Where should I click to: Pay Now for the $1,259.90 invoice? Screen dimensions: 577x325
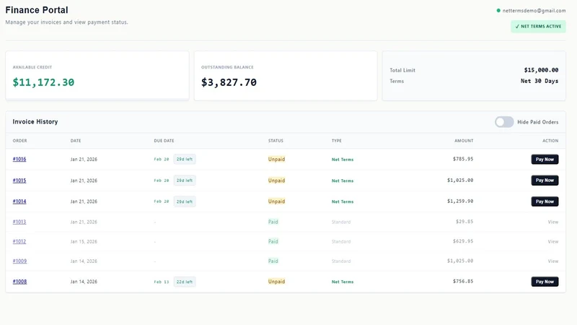pyautogui.click(x=545, y=201)
